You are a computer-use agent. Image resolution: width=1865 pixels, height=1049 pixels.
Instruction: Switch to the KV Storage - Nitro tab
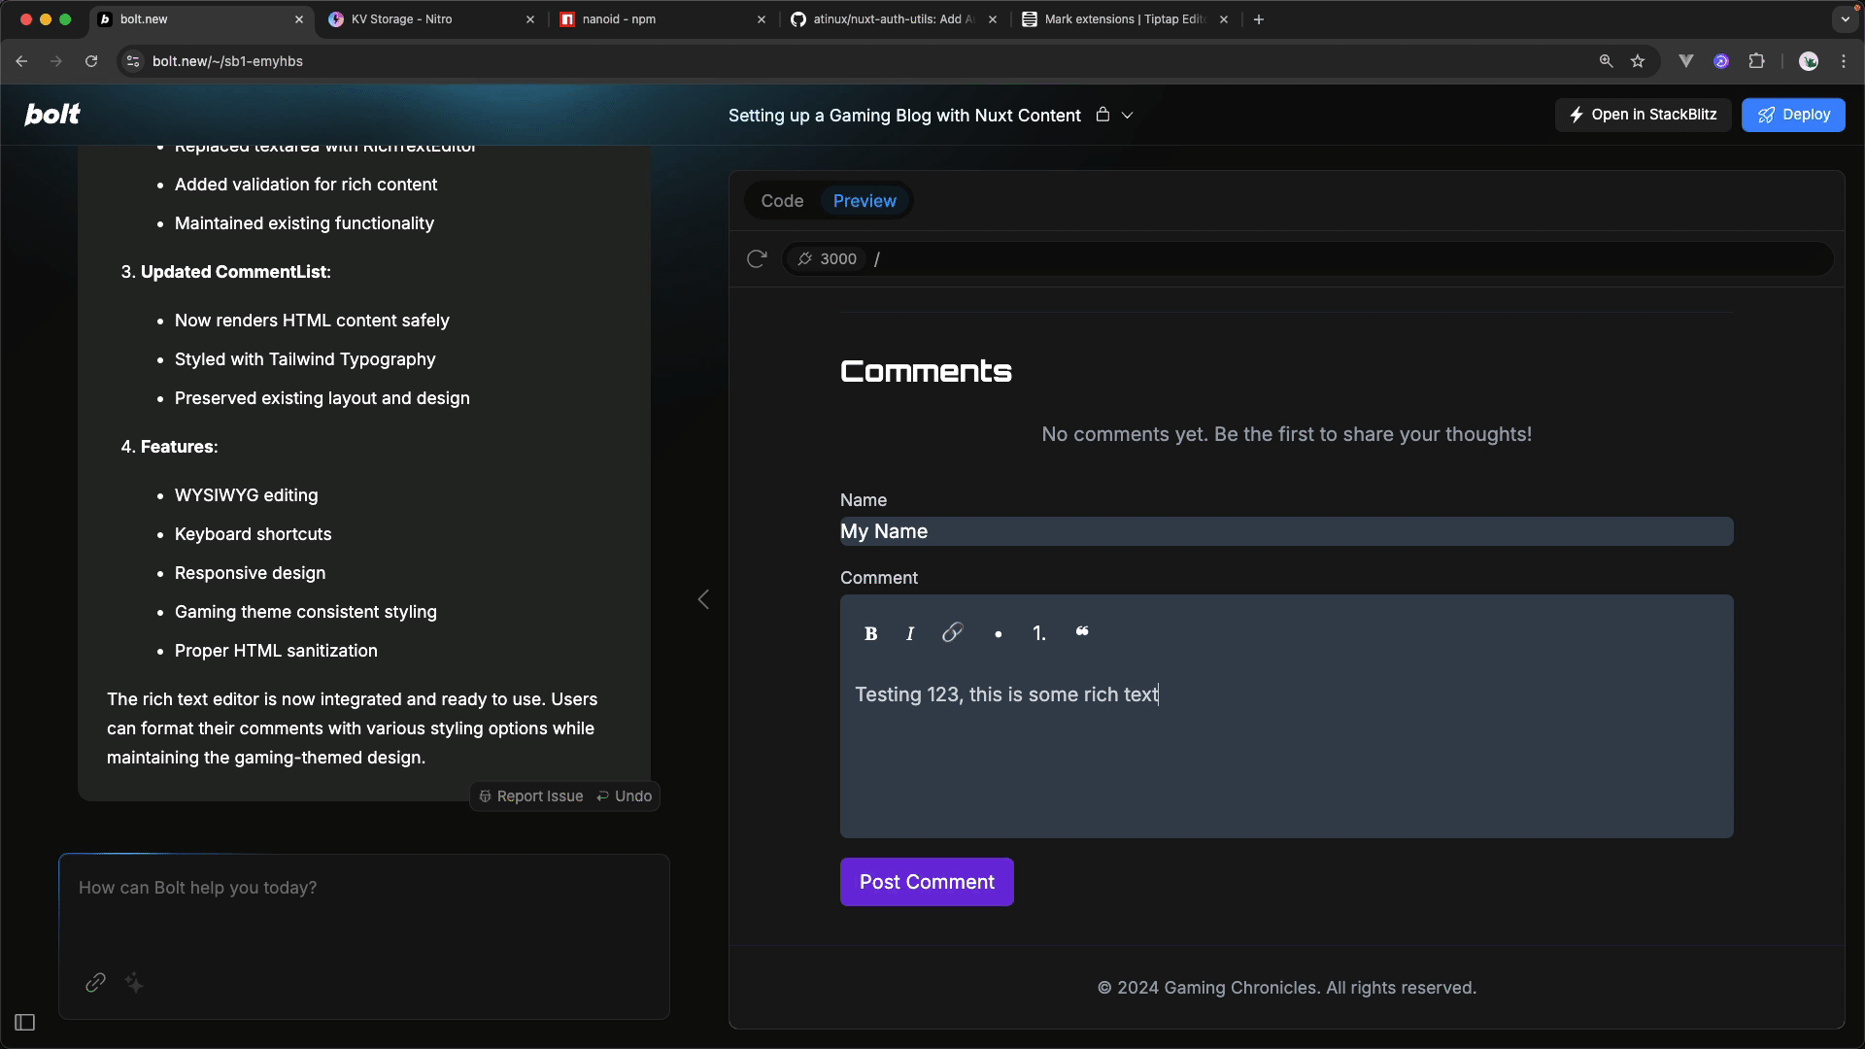(x=401, y=19)
